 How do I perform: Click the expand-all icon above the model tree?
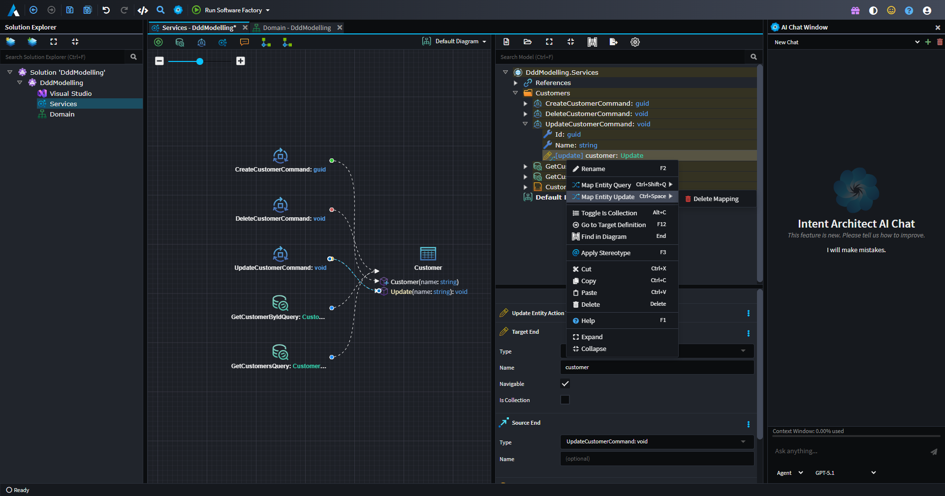549,42
